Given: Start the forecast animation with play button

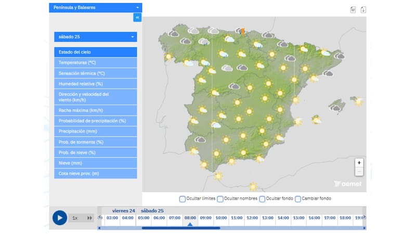Looking at the screenshot, I should click(x=60, y=218).
